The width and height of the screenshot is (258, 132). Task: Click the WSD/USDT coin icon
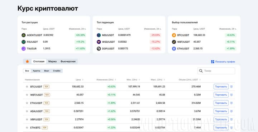coord(99,42)
